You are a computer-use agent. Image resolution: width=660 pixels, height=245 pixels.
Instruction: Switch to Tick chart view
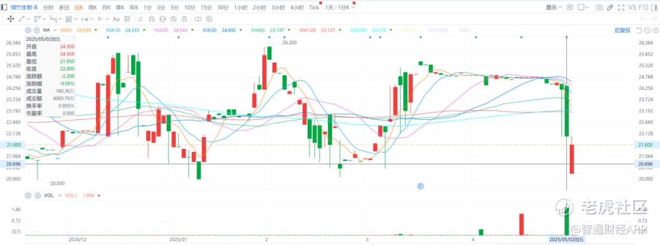(314, 8)
